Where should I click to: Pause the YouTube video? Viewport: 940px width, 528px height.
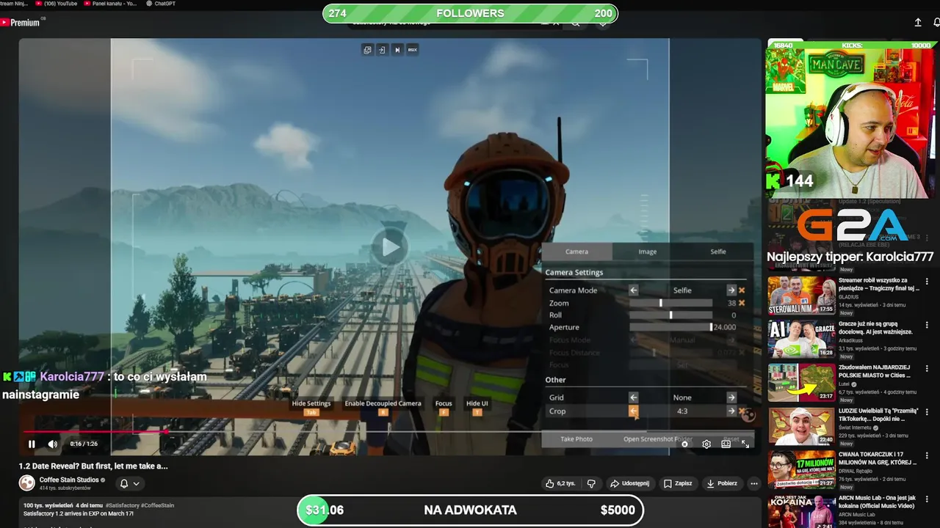tap(32, 444)
